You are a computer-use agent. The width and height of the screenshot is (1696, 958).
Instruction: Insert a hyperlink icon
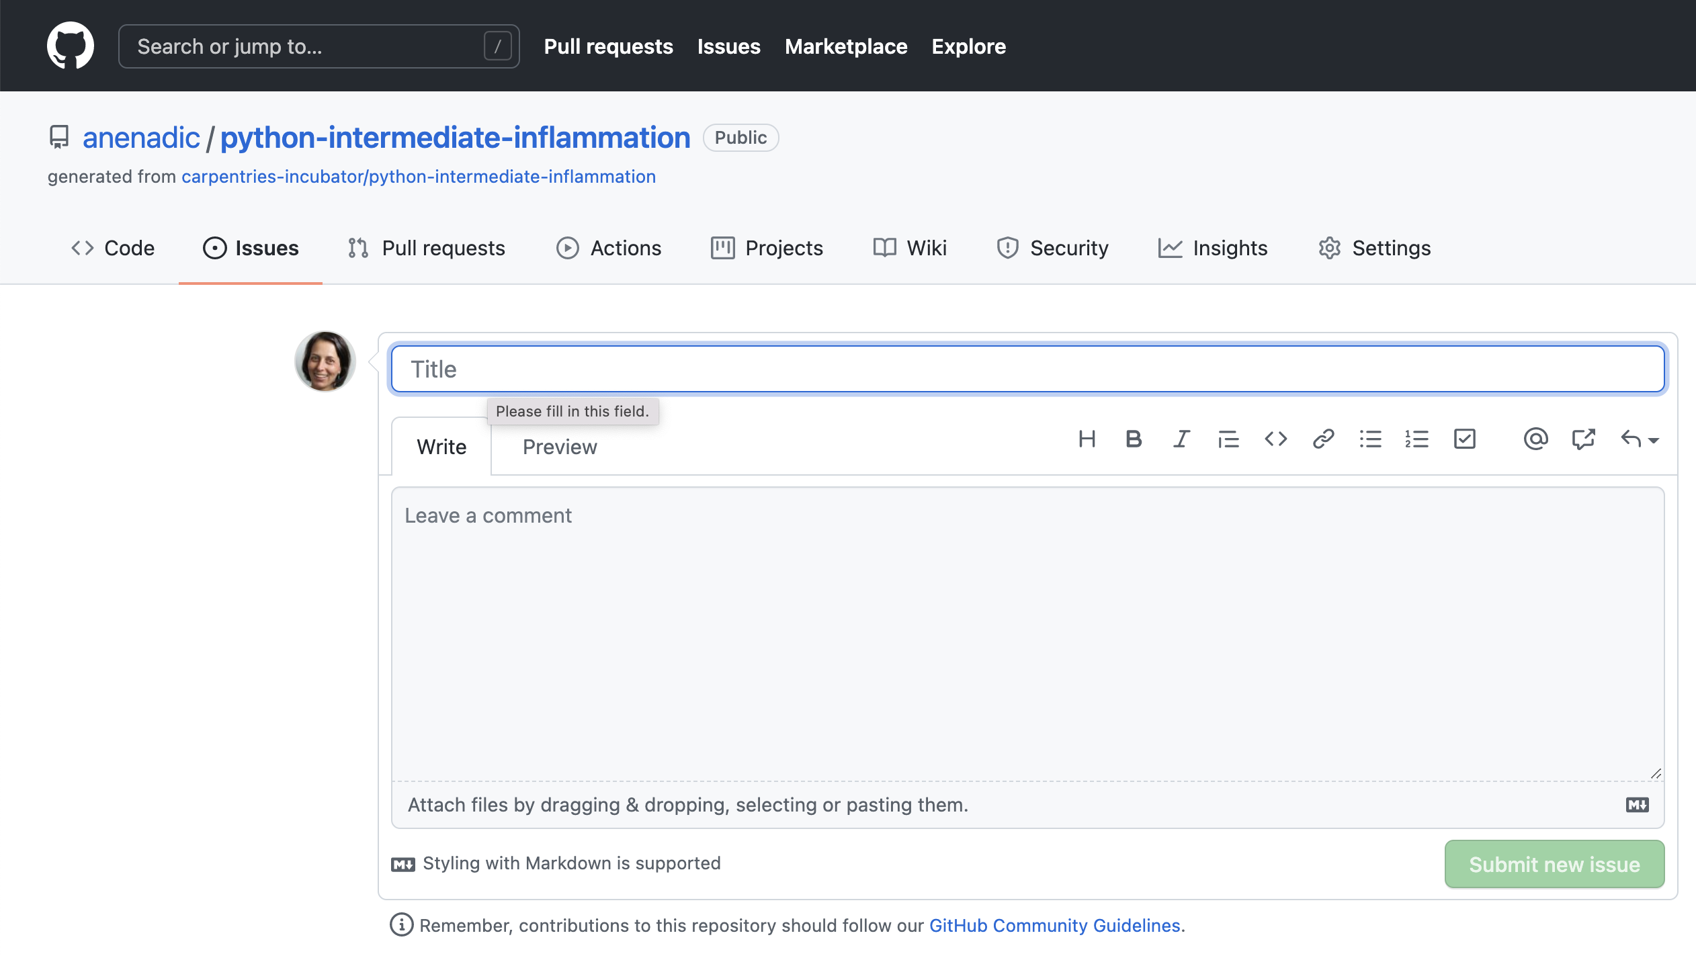[x=1322, y=439]
